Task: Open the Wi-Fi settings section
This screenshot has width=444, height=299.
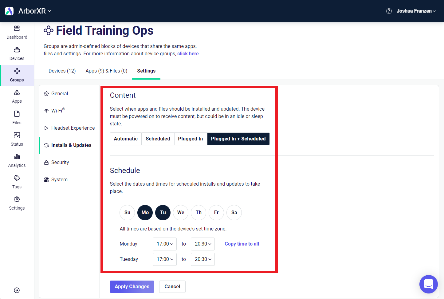Action: (x=69, y=111)
